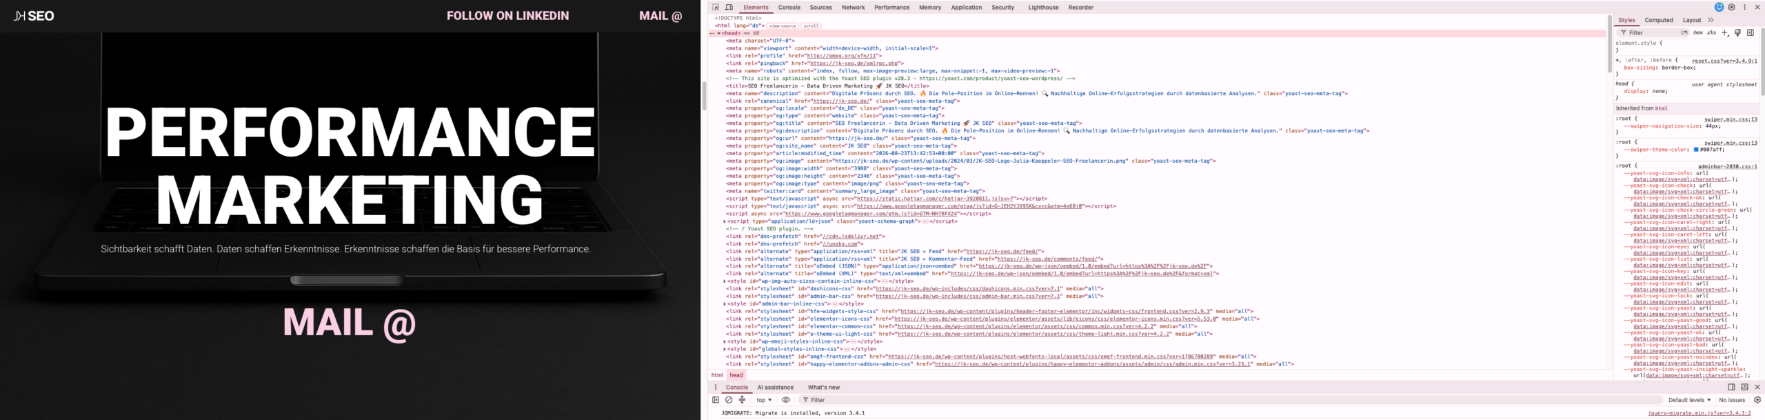1765x420 pixels.
Task: Collapse the head element tree arrow
Action: [719, 33]
